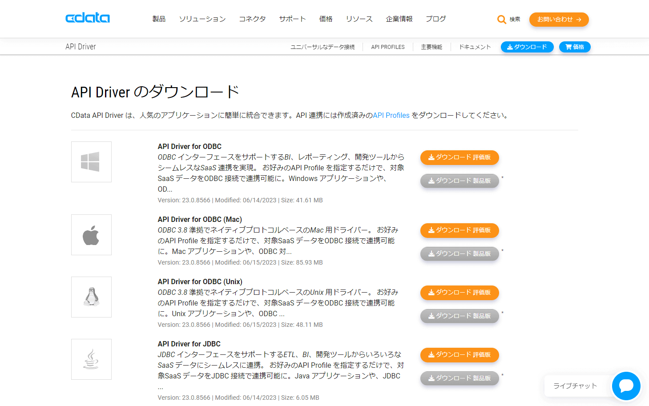Click the API Driver for JDBC title
The height and width of the screenshot is (406, 649).
(189, 344)
